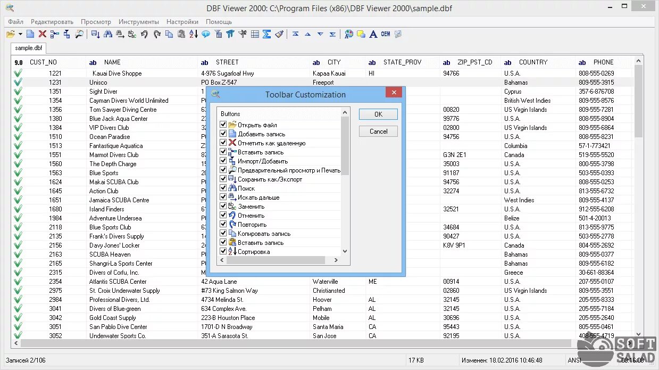Click the Replace abc toolbar icon
Screen dimensions: 659x370
[132, 34]
